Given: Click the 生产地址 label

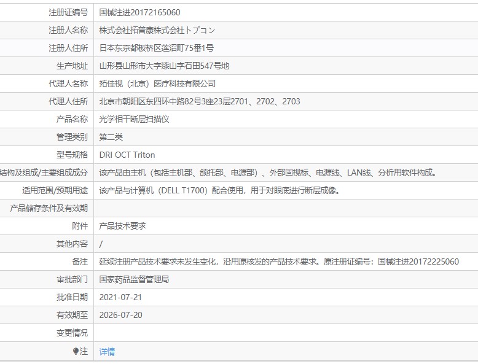Looking at the screenshot, I should (x=72, y=66).
